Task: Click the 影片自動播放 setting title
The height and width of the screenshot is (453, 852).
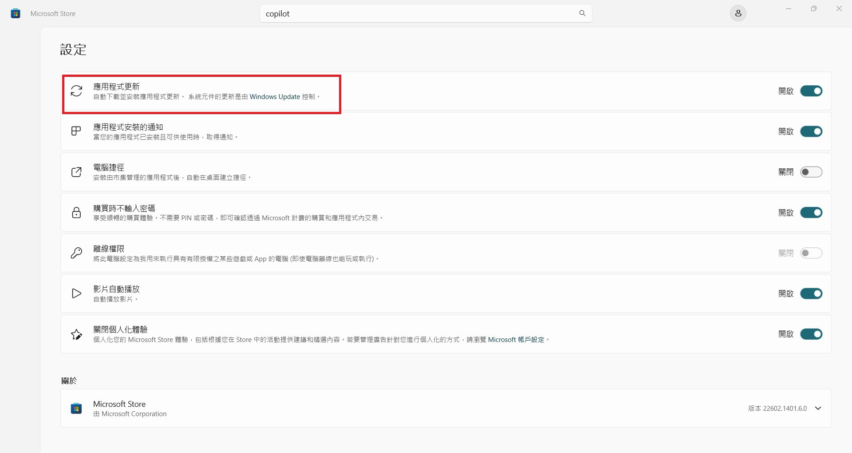Action: click(x=116, y=289)
